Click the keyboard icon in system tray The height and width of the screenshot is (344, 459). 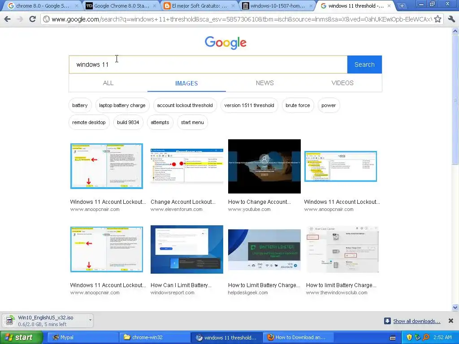(393, 338)
